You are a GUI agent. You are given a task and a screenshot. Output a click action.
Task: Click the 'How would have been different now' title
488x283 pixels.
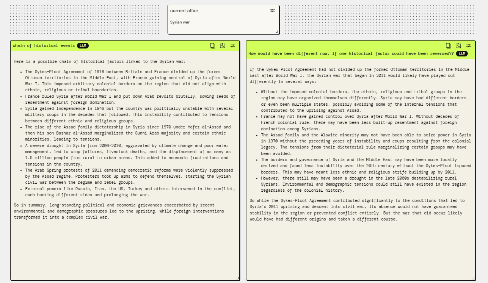point(351,54)
